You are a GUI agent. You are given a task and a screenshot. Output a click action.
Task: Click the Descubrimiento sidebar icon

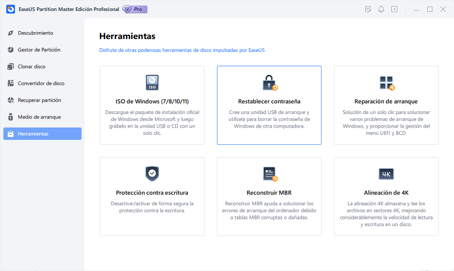click(11, 33)
